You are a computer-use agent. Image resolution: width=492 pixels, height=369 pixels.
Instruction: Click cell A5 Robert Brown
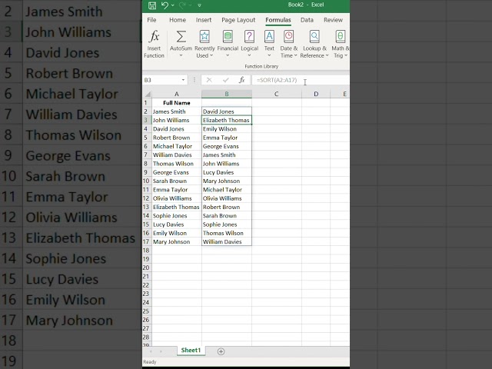(x=177, y=138)
